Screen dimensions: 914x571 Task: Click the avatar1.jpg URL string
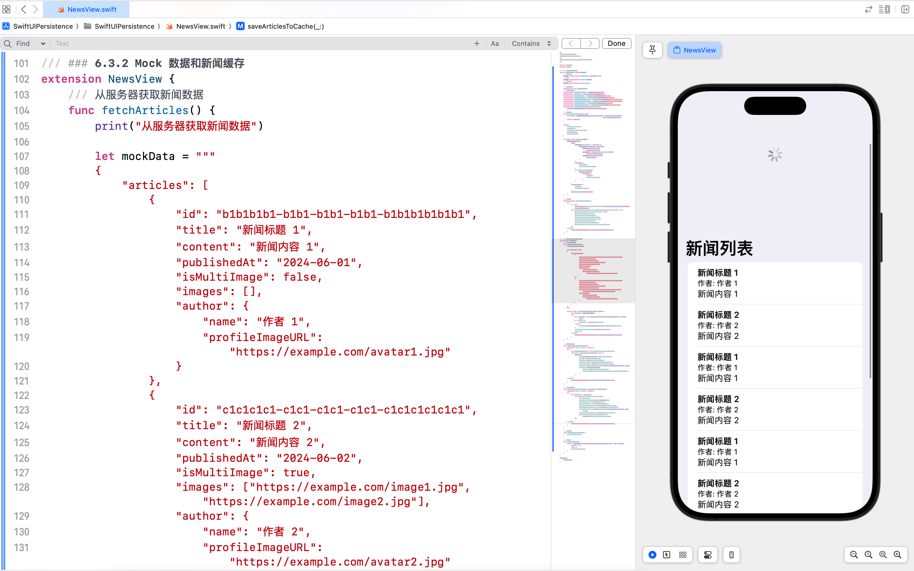point(340,352)
